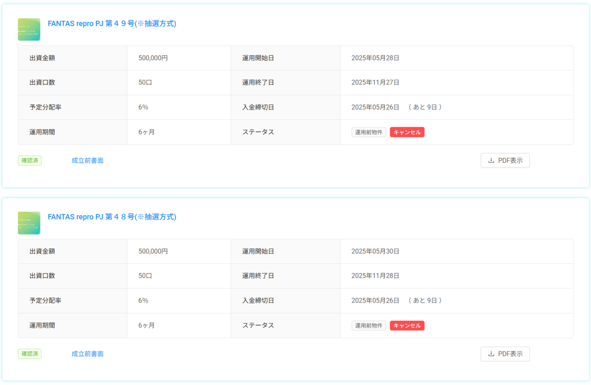The height and width of the screenshot is (385, 591).
Task: Click download icon in 第４９号 PDF button
Action: point(491,160)
